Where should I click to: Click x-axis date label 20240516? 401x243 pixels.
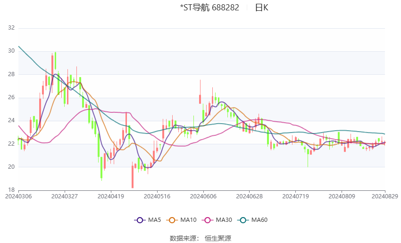click(157, 196)
